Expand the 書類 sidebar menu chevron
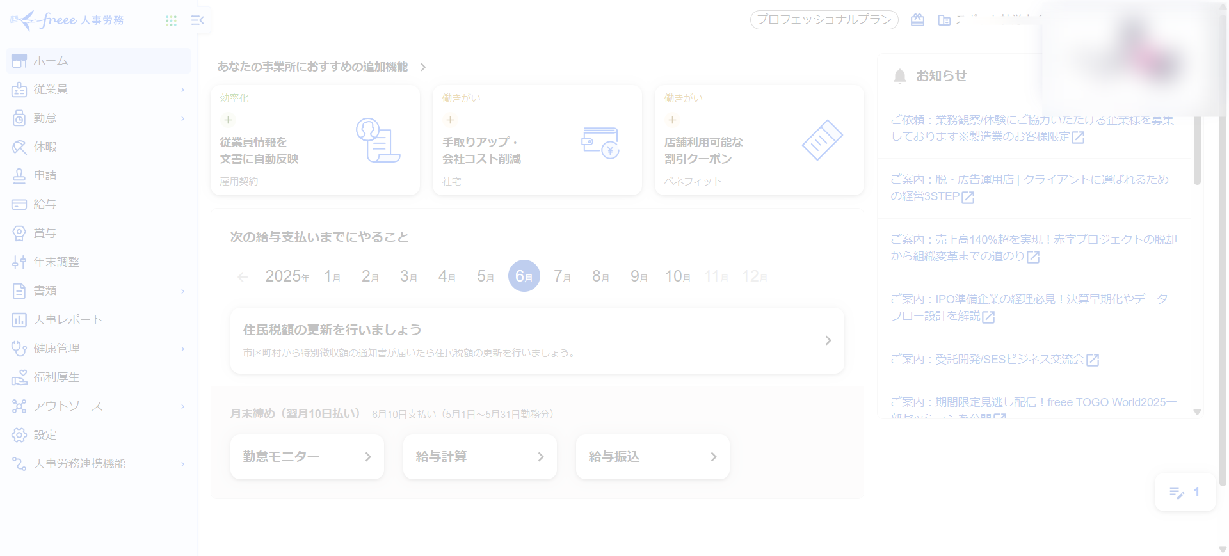This screenshot has height=556, width=1229. (x=182, y=291)
